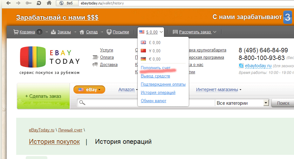Click the Skype icon

tap(241, 66)
